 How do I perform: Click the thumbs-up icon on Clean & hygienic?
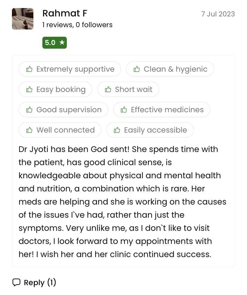tap(137, 69)
